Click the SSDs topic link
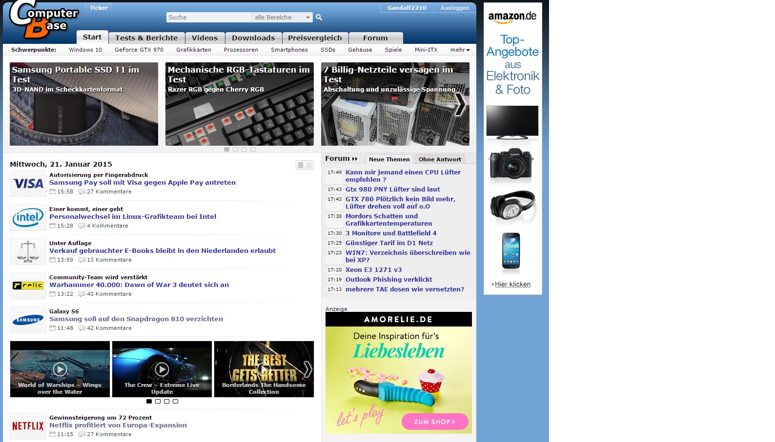 click(x=328, y=50)
